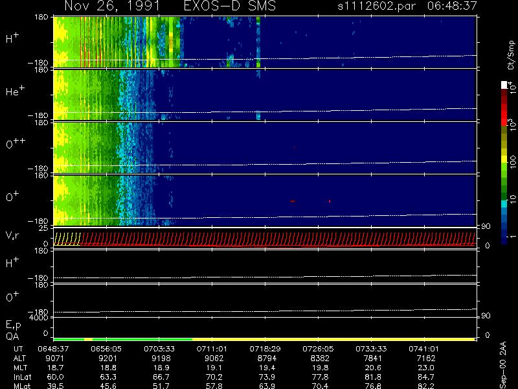Screen dimensions: 518x389
Task: Select UT tick label "0656:05"
Action: (x=106, y=349)
